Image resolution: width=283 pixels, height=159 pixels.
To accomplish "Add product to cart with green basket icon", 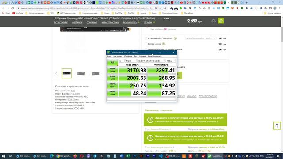I will tap(221, 21).
